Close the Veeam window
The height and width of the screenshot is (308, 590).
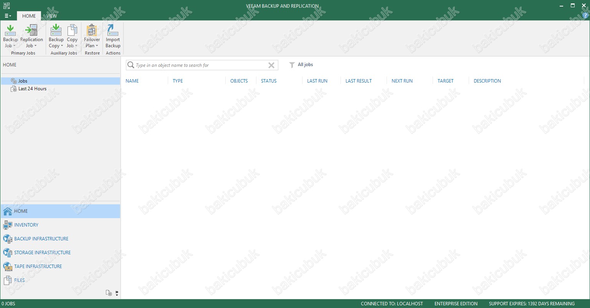[584, 5]
